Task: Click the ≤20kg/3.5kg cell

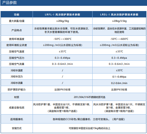Action: (119, 21)
